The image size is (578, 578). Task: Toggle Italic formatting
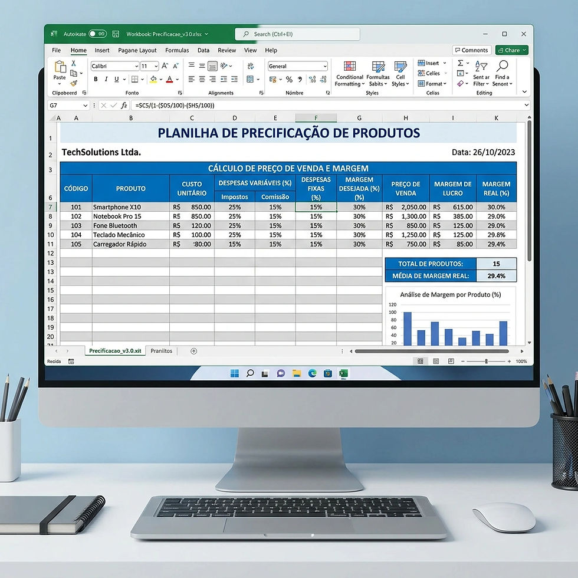coord(106,79)
